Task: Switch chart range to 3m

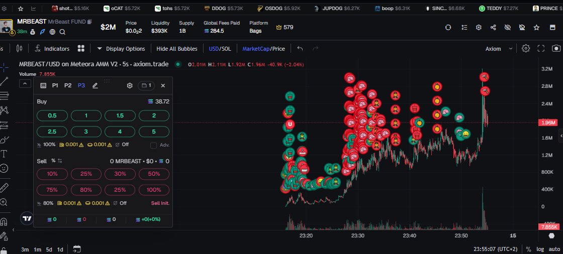Action: 25,249
